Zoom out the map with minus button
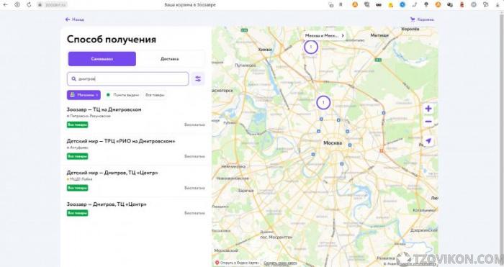 [x=428, y=122]
